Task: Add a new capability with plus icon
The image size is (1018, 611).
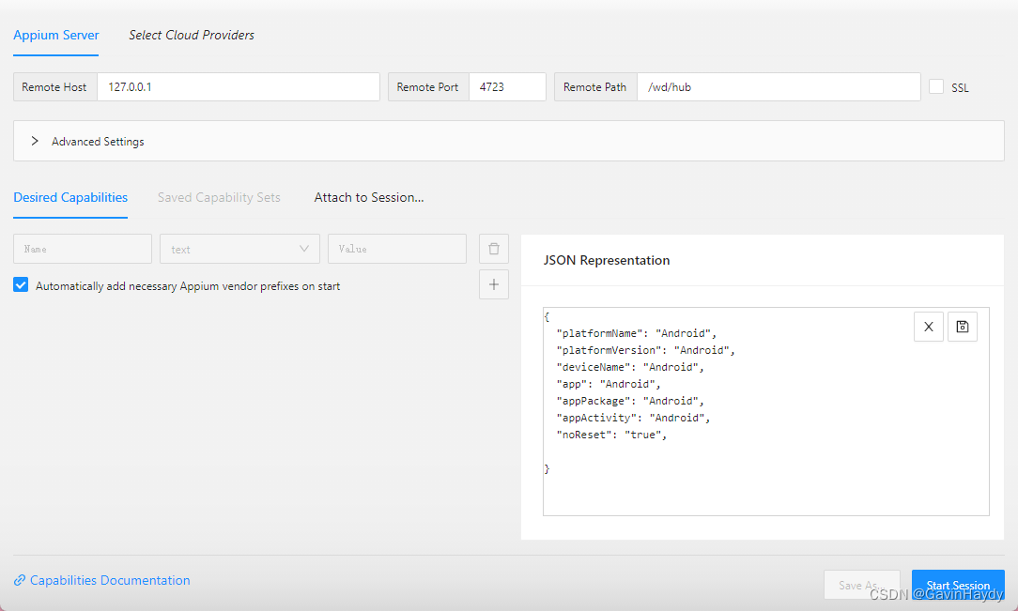Action: 493,284
